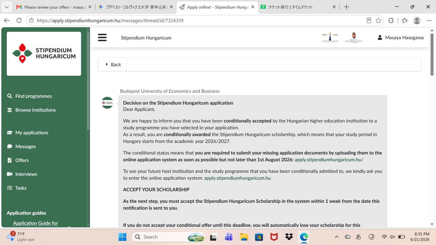Image resolution: width=436 pixels, height=245 pixels.
Task: Open the Japanese IME あ indicator
Action: tap(358, 237)
